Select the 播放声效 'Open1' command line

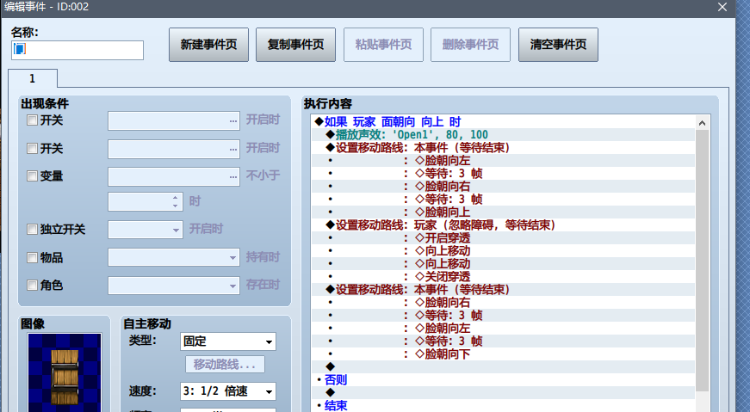pyautogui.click(x=503, y=135)
